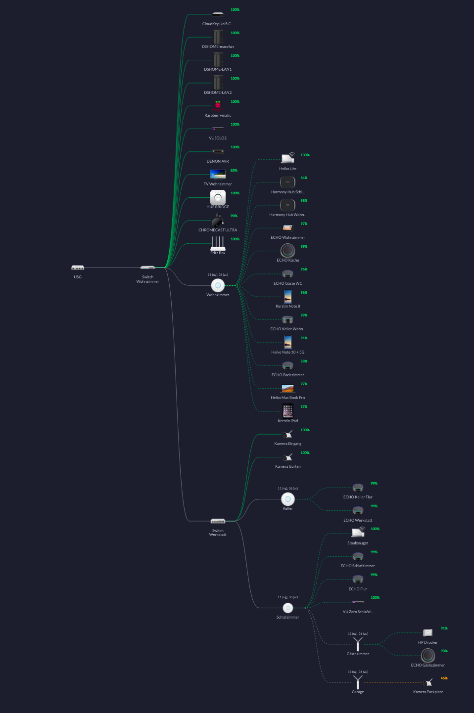The width and height of the screenshot is (474, 713).
Task: Select the ECHO Gästezimmer speaker icon
Action: (428, 656)
